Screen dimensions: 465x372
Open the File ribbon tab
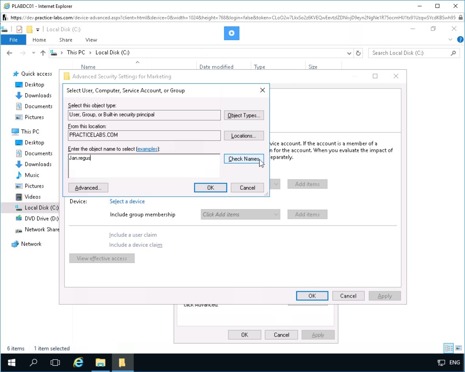pos(13,40)
